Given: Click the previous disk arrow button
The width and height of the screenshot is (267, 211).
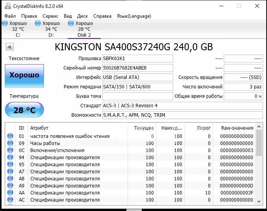Looking at the screenshot, I should click(x=9, y=47).
